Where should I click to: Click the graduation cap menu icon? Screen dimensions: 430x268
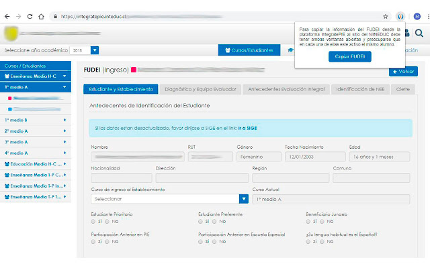pyautogui.click(x=290, y=50)
